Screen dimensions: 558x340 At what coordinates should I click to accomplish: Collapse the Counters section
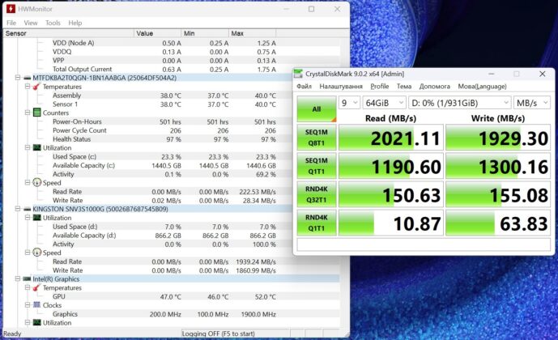[x=28, y=113]
